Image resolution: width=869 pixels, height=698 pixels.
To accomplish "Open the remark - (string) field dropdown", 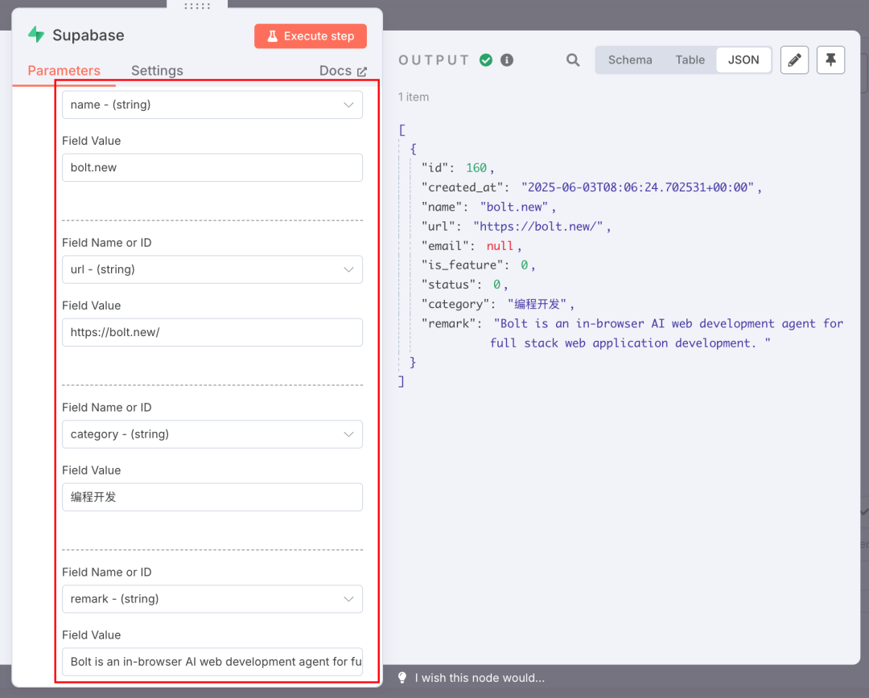I will pos(212,599).
